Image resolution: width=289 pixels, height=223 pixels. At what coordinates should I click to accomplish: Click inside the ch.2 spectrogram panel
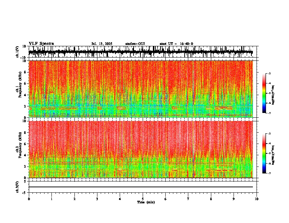pos(140,149)
